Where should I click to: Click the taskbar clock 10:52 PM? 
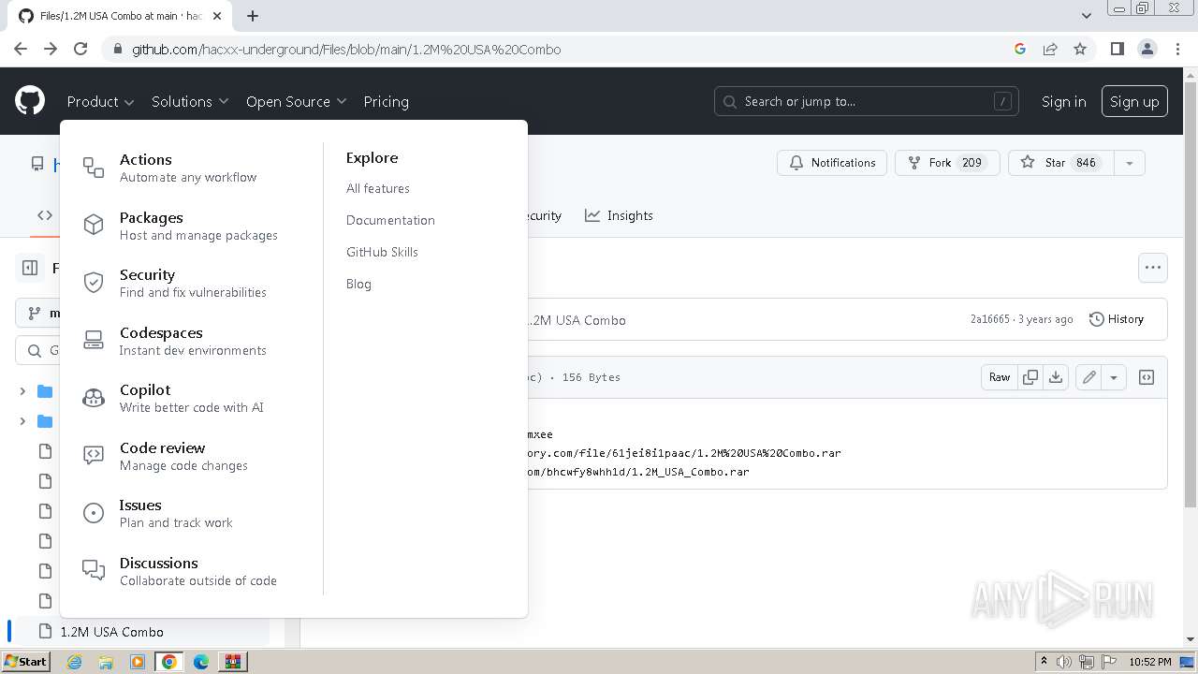click(1150, 662)
